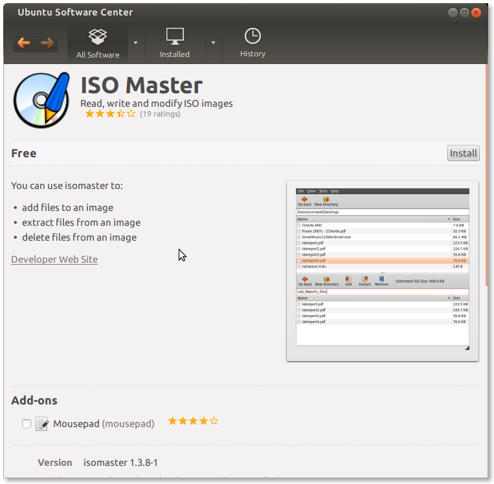Open the Installed section

click(x=175, y=43)
